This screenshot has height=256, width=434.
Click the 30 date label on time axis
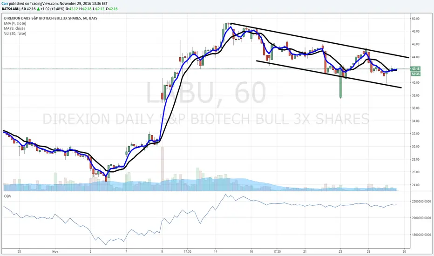coord(404,251)
